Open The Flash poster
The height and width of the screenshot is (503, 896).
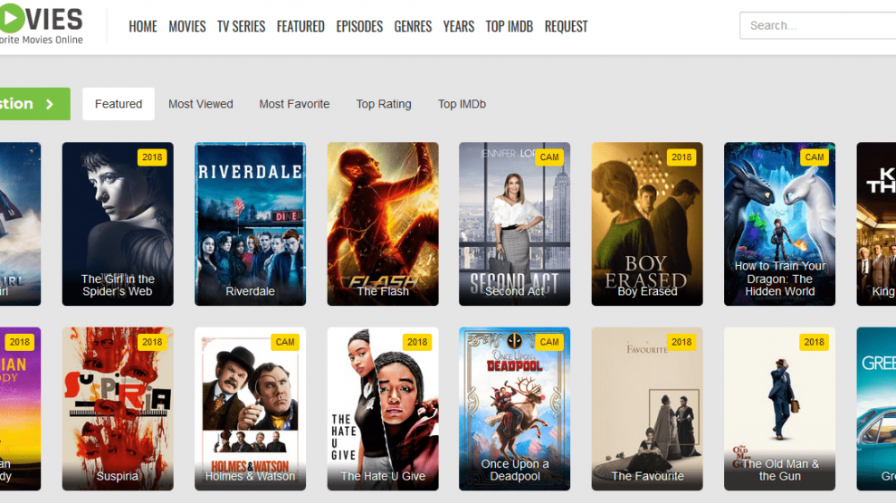(x=383, y=223)
